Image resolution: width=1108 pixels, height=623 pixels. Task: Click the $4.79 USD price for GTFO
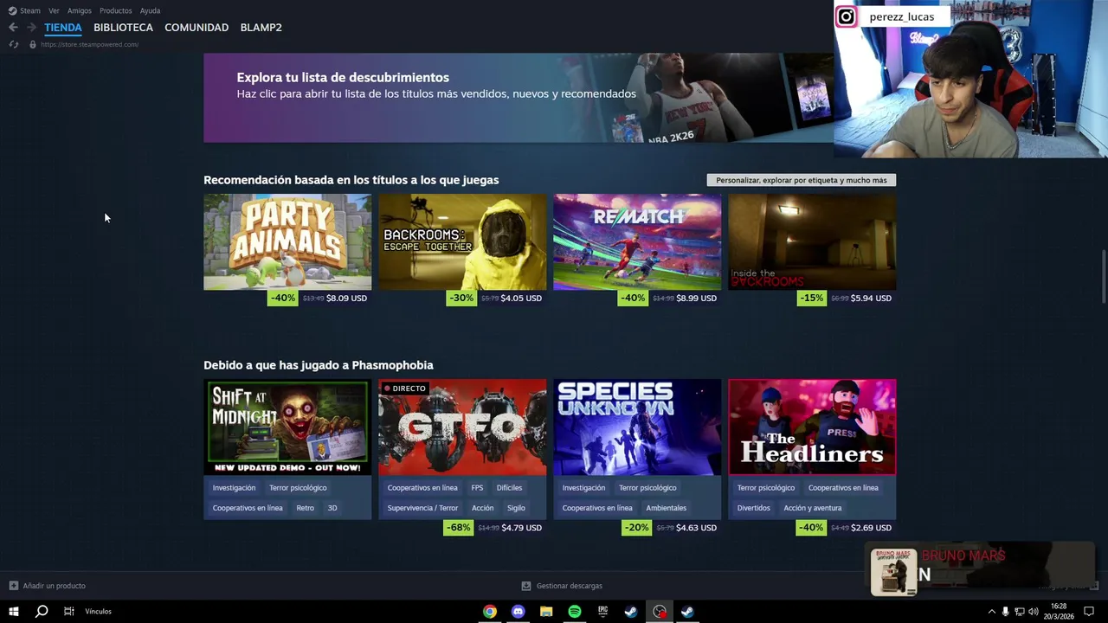(521, 528)
